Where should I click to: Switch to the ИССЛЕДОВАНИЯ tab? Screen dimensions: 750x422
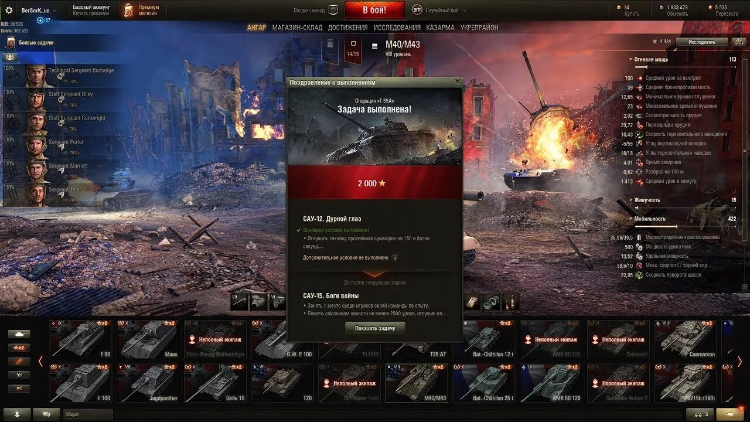397,28
